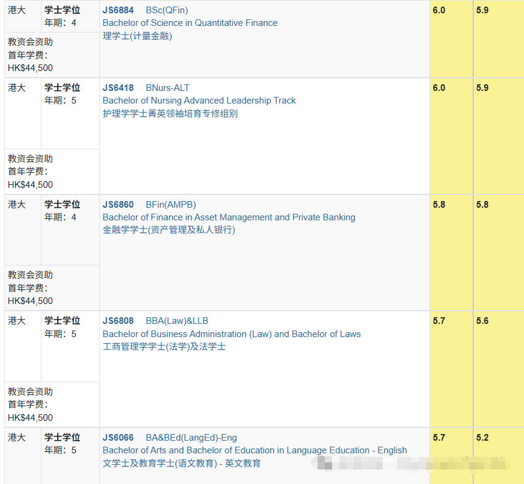Click HK$44,500 fee in JS6418 row
Screen dimensions: 524x484
pos(30,185)
